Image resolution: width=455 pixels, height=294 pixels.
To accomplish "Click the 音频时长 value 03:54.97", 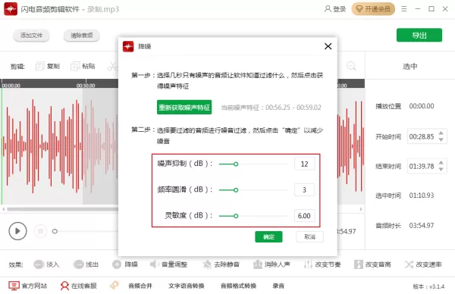I will [422, 225].
